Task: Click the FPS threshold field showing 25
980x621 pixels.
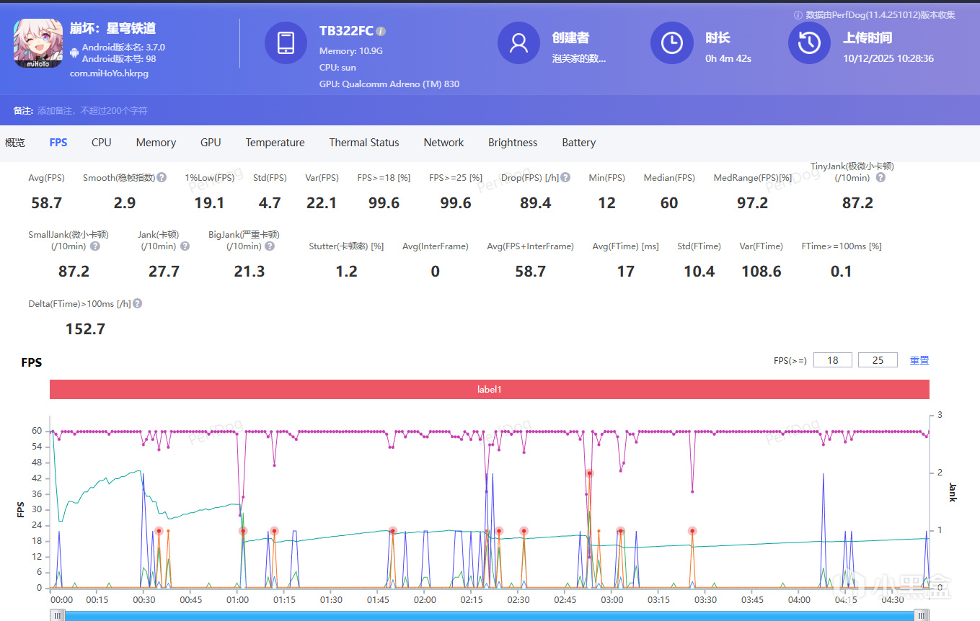Action: point(878,360)
